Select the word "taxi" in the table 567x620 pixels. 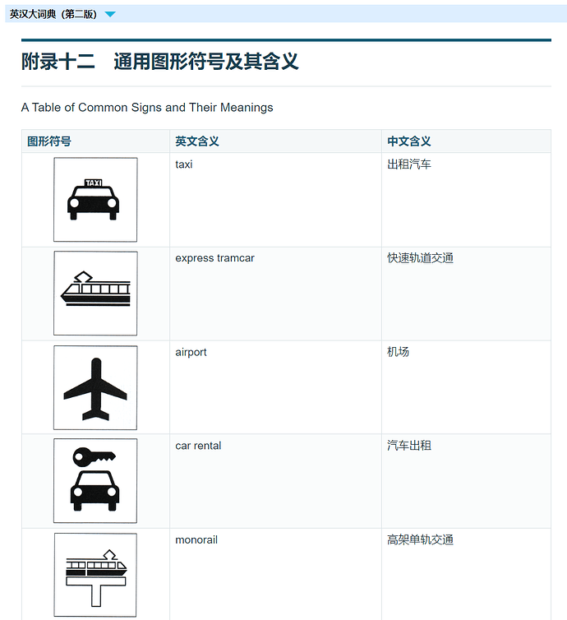184,164
